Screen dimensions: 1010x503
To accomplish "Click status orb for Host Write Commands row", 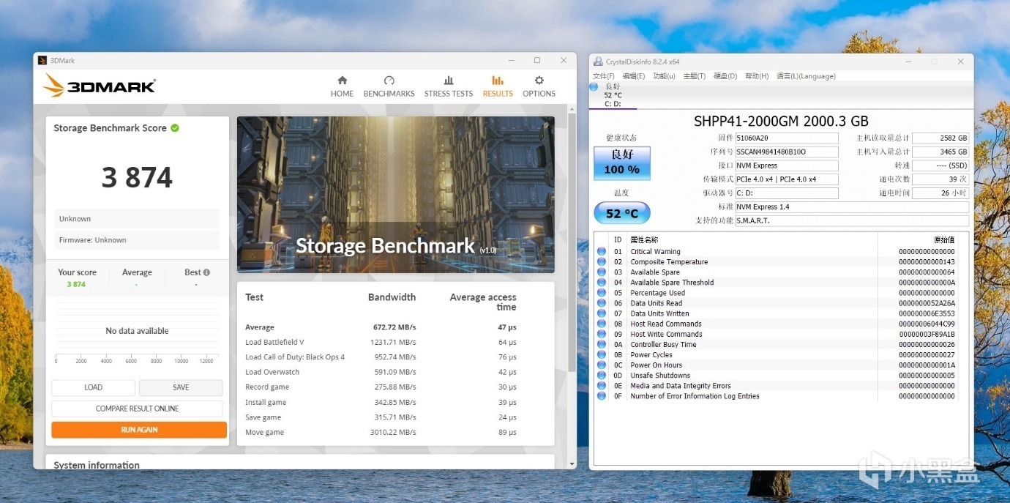I will click(602, 334).
